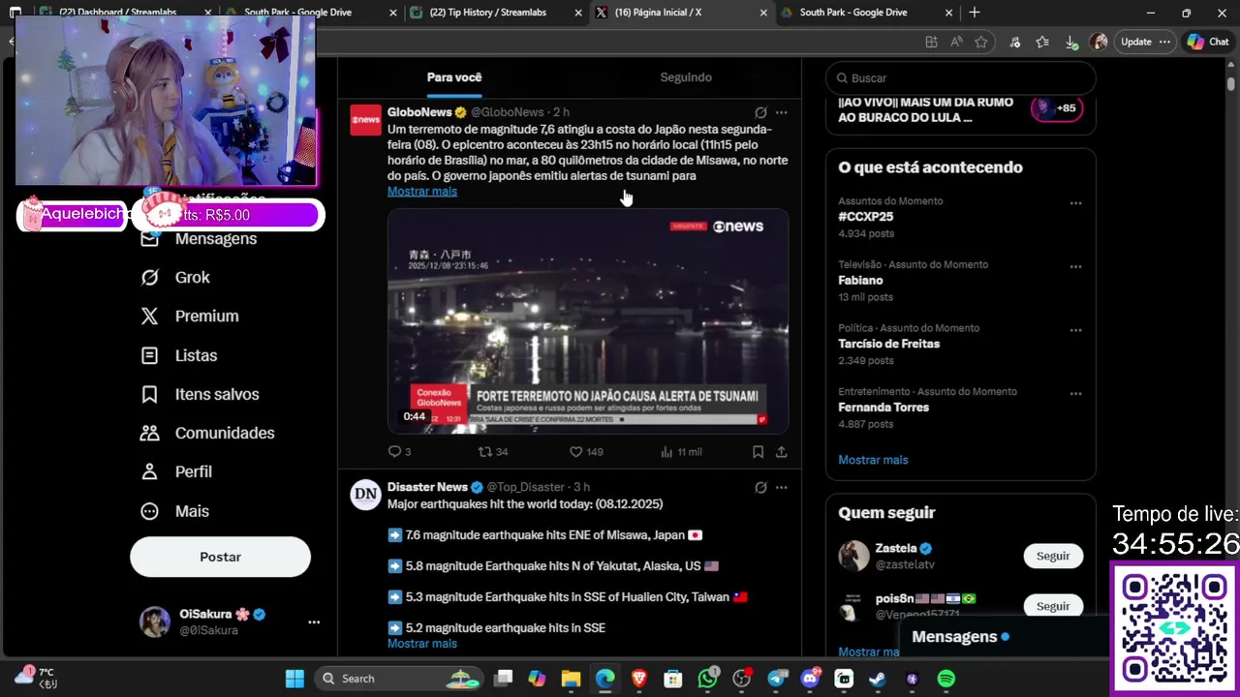This screenshot has width=1240, height=697.
Task: Open Disaster News profile name
Action: coord(427,487)
